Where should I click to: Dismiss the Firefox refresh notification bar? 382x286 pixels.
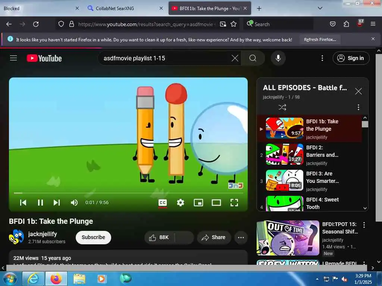click(373, 39)
